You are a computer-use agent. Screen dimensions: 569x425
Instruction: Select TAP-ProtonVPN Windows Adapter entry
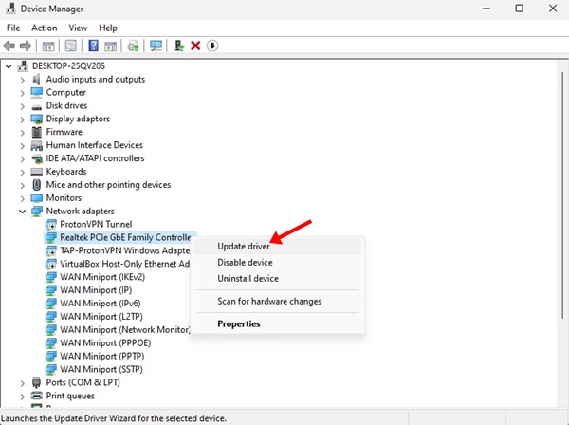point(125,250)
